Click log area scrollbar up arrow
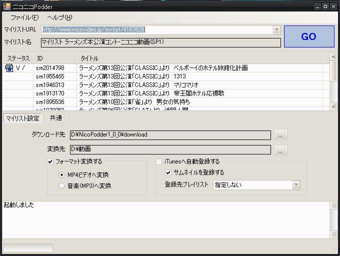The width and height of the screenshot is (340, 256). pos(333,205)
